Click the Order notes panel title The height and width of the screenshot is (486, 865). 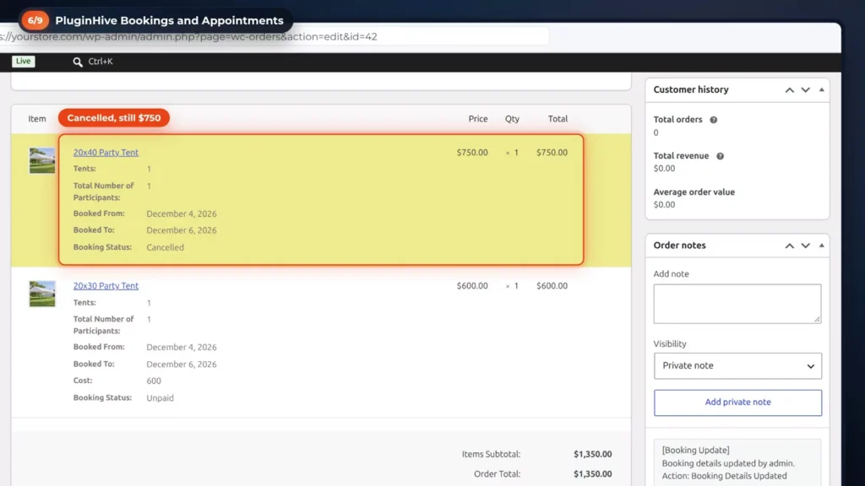pyautogui.click(x=680, y=246)
